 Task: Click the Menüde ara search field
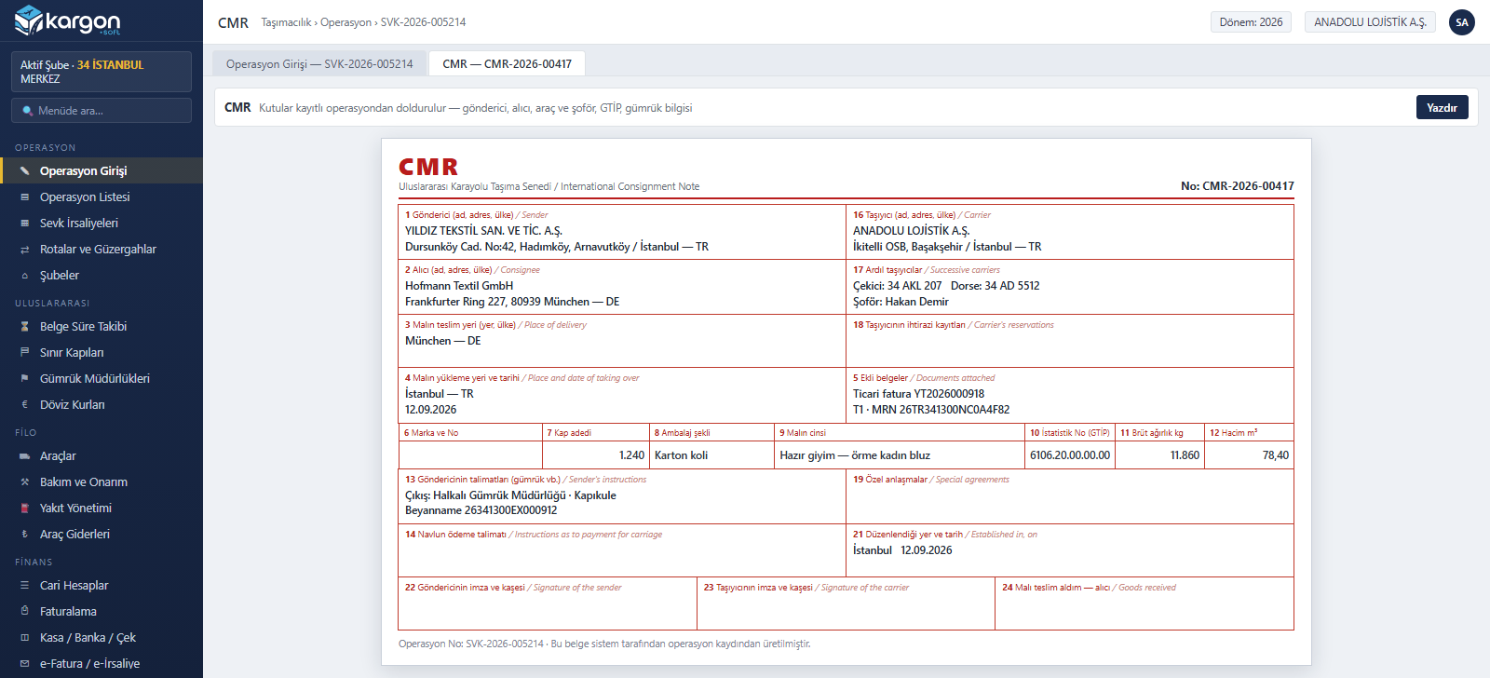click(x=102, y=111)
